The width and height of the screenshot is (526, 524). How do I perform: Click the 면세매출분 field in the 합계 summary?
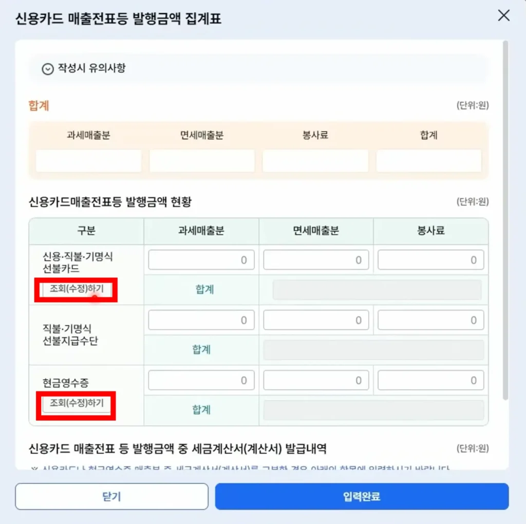click(x=201, y=161)
